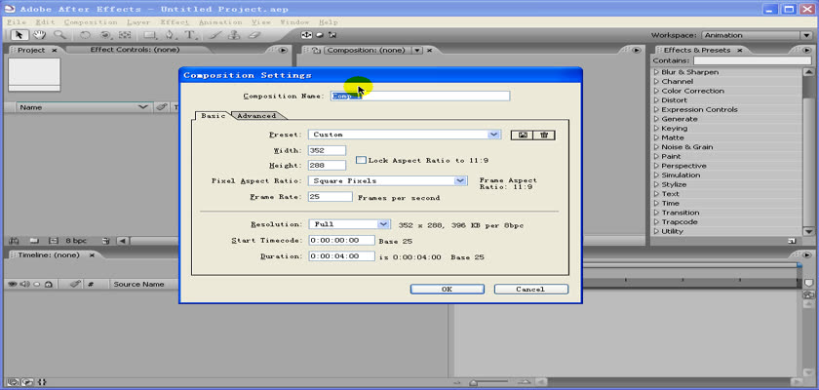Click the delete preset trash icon
819x390 pixels.
tap(544, 135)
